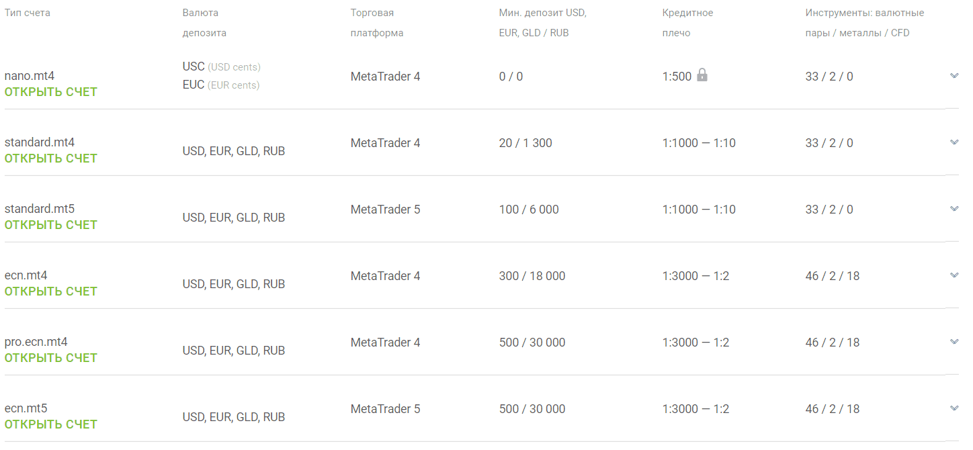Open account link under pro.ecn.mt4
973x450 pixels.
pyautogui.click(x=51, y=358)
